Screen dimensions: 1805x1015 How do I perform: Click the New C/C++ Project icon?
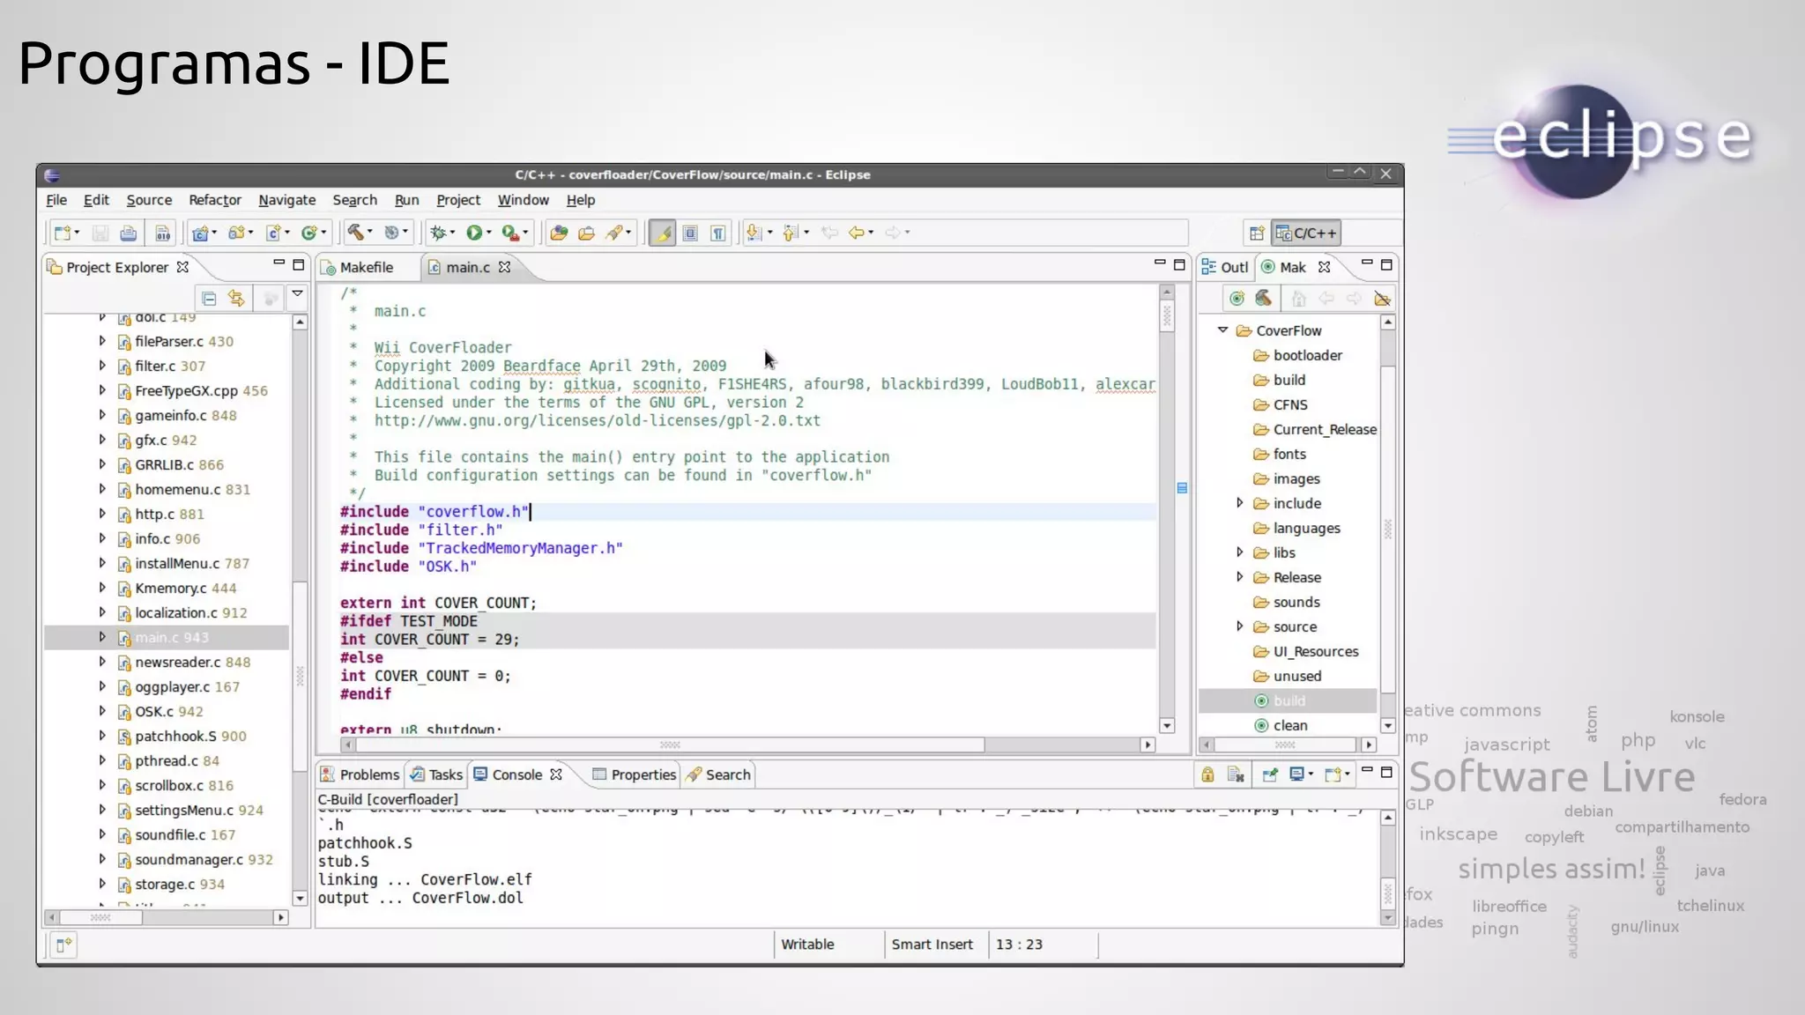pos(200,233)
